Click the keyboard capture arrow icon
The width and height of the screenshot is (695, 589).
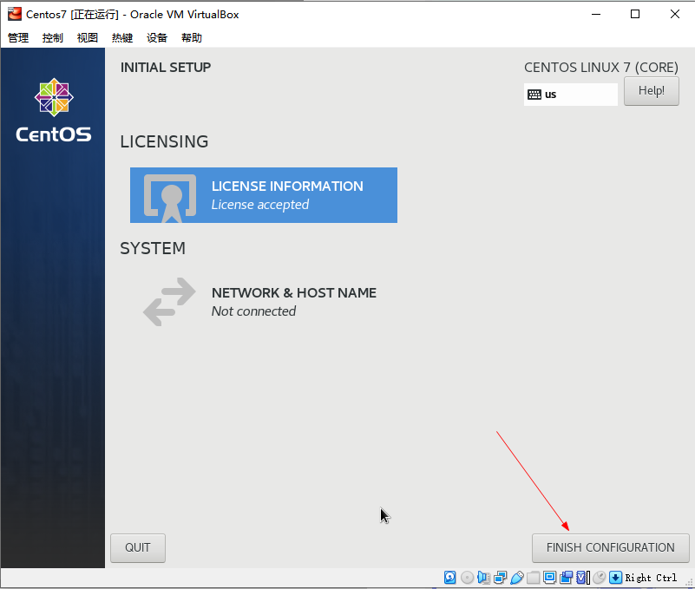point(615,578)
